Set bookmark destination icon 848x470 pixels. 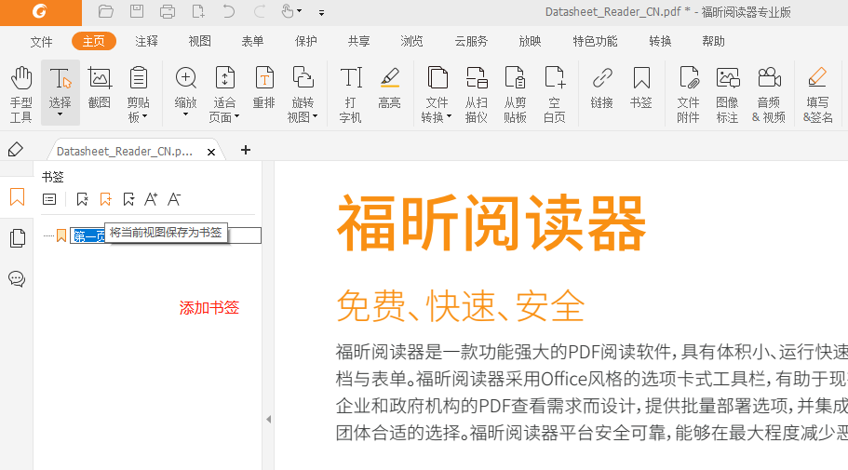pos(128,199)
